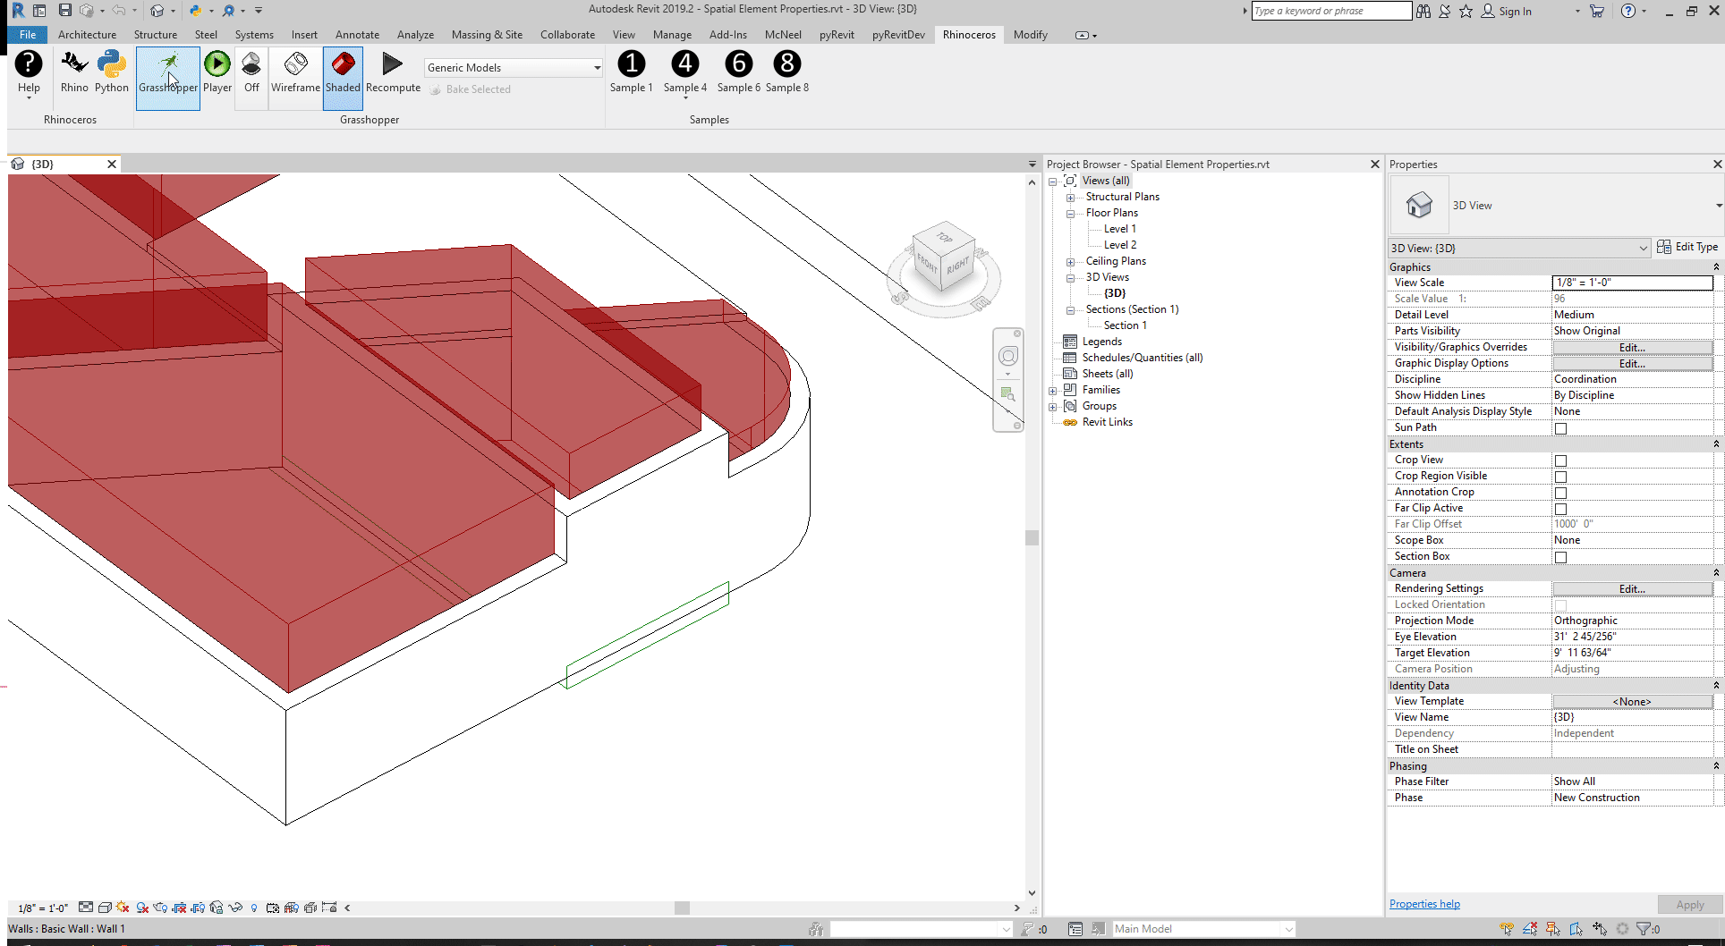Viewport: 1725px width, 946px height.
Task: Toggle the Crop View checkbox
Action: coord(1560,460)
